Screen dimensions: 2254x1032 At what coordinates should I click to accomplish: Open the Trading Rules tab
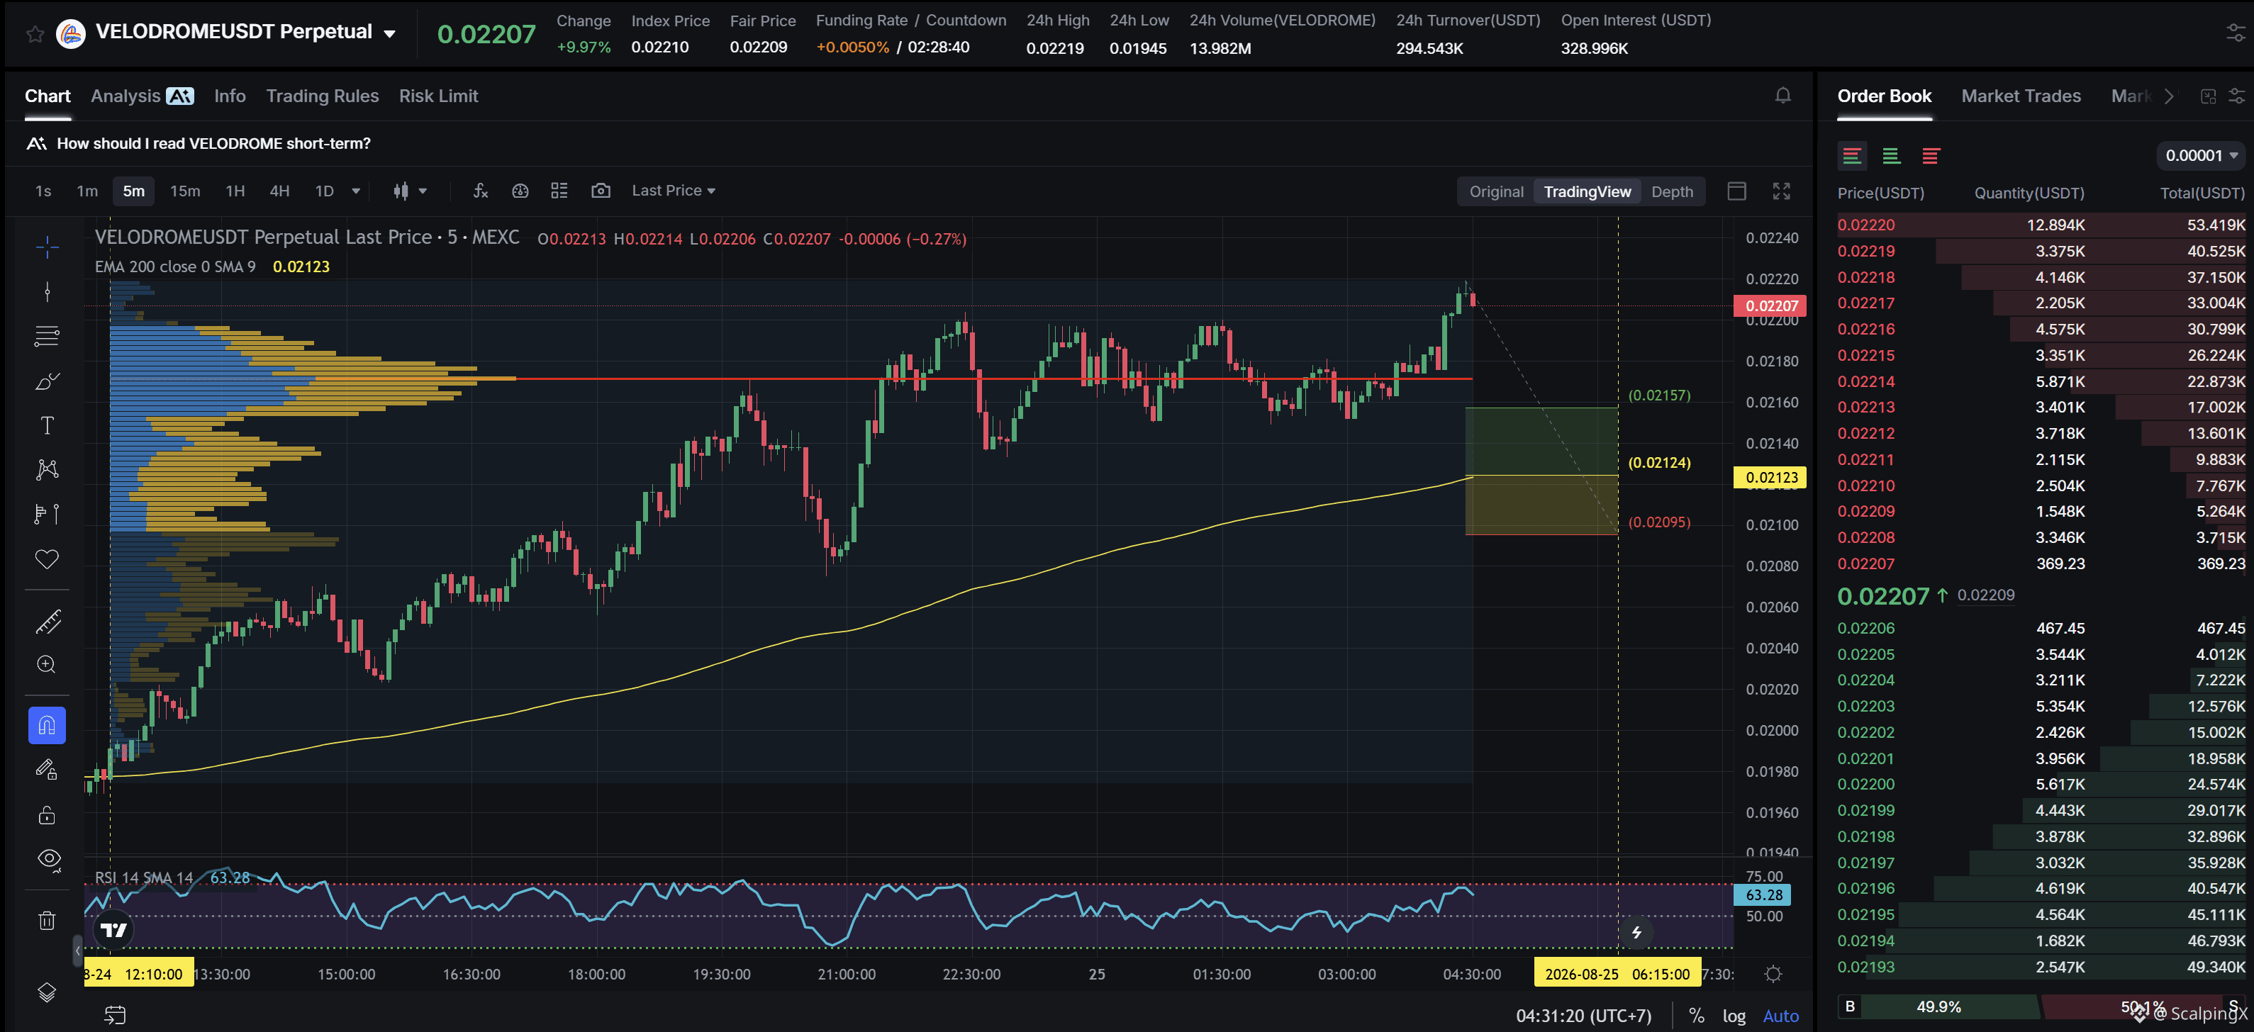322,96
